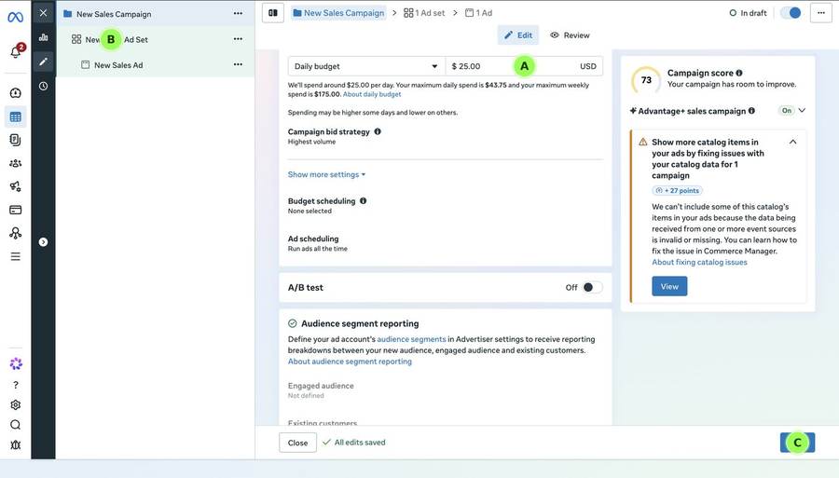The width and height of the screenshot is (839, 478).
Task: Open the Settings gear icon
Action: 16,404
